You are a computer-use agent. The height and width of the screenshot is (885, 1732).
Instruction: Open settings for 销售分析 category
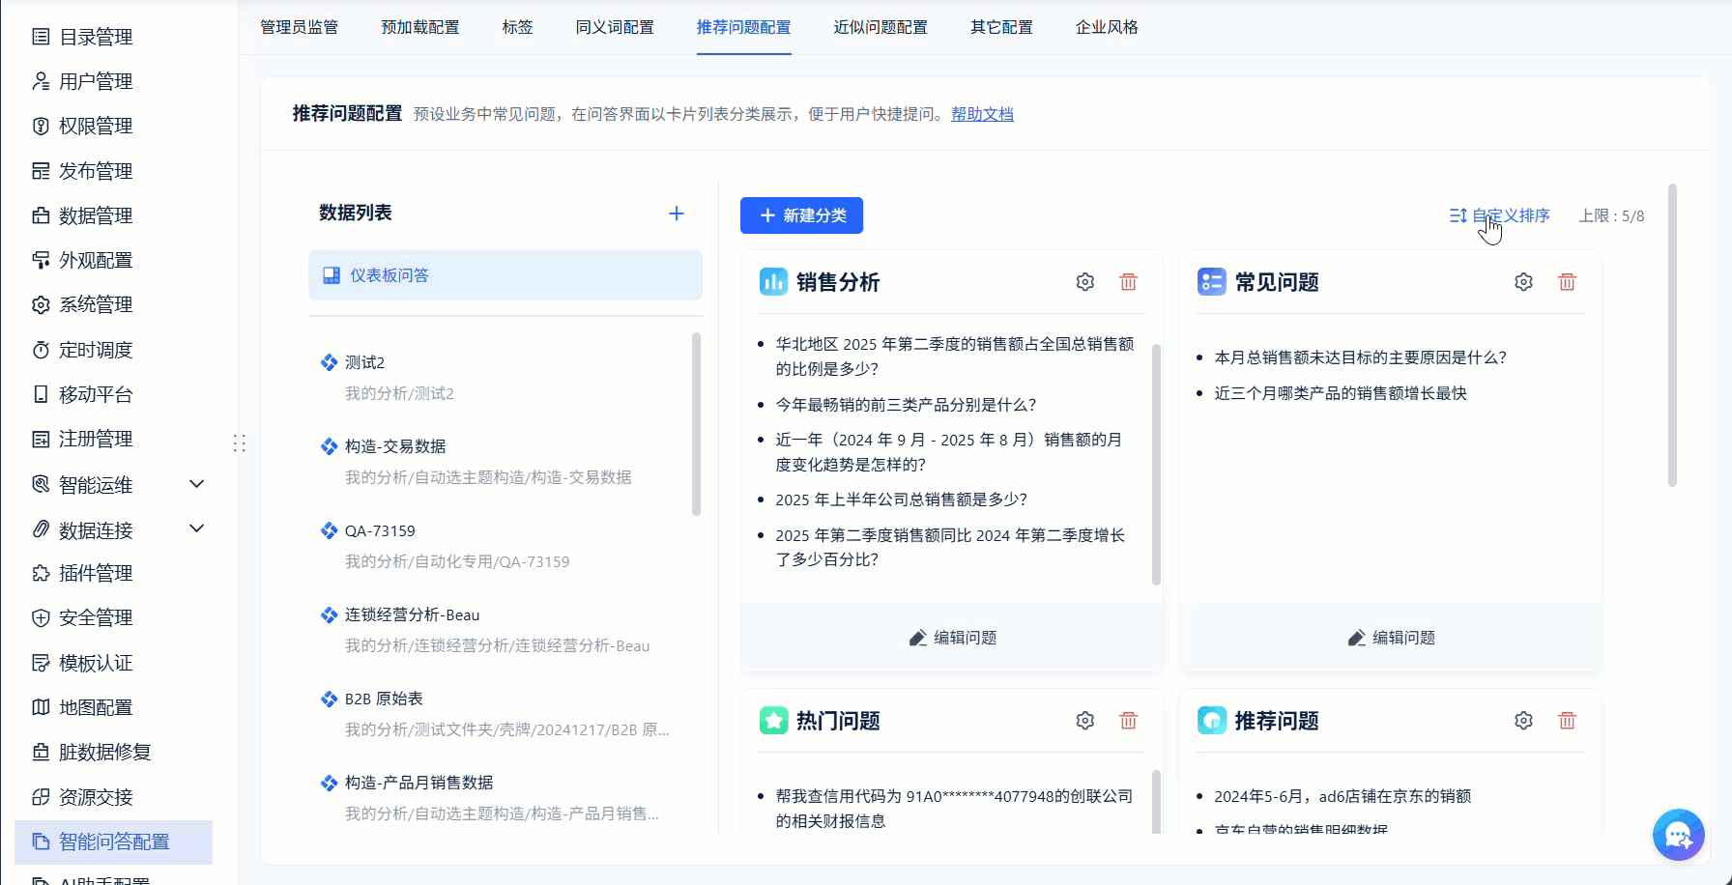[x=1085, y=282]
